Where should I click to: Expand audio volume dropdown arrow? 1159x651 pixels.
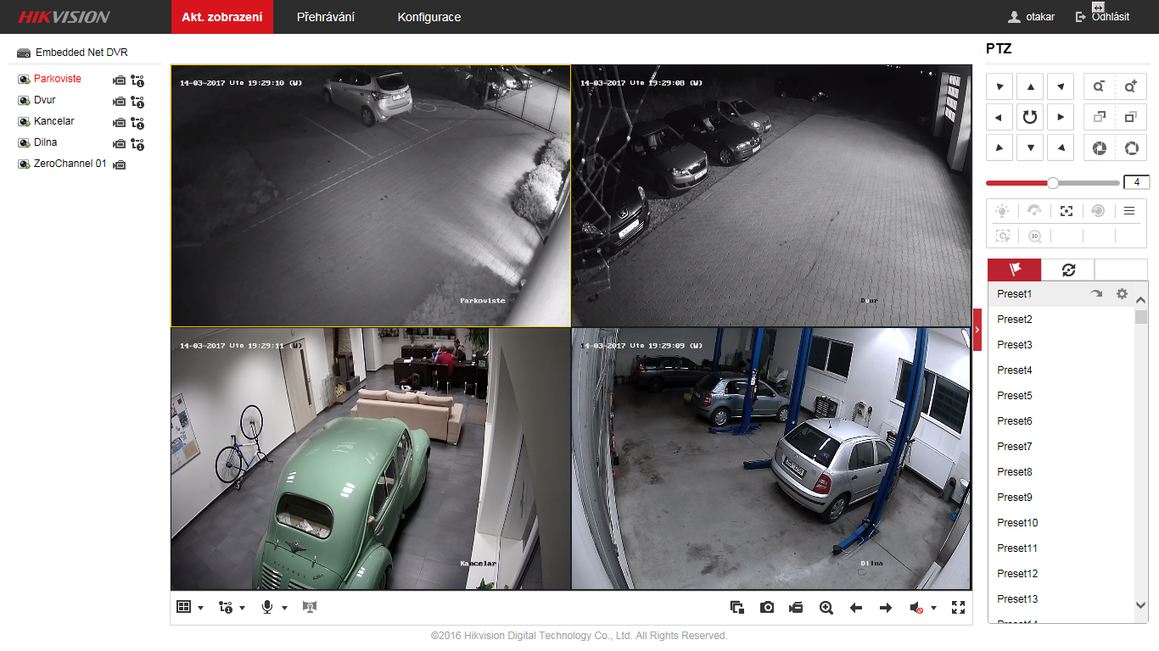click(x=933, y=608)
